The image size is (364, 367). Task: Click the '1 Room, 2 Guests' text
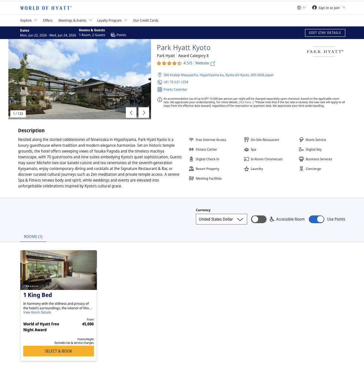[x=92, y=35]
